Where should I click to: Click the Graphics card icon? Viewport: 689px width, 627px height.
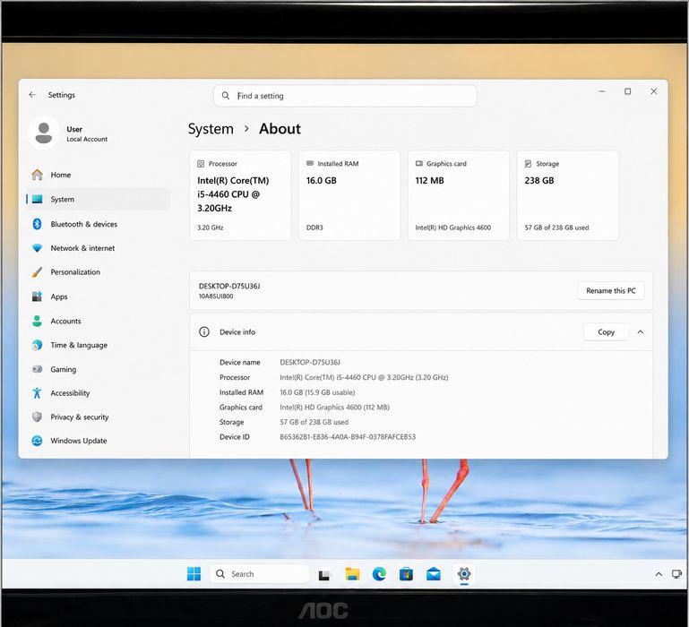(418, 163)
